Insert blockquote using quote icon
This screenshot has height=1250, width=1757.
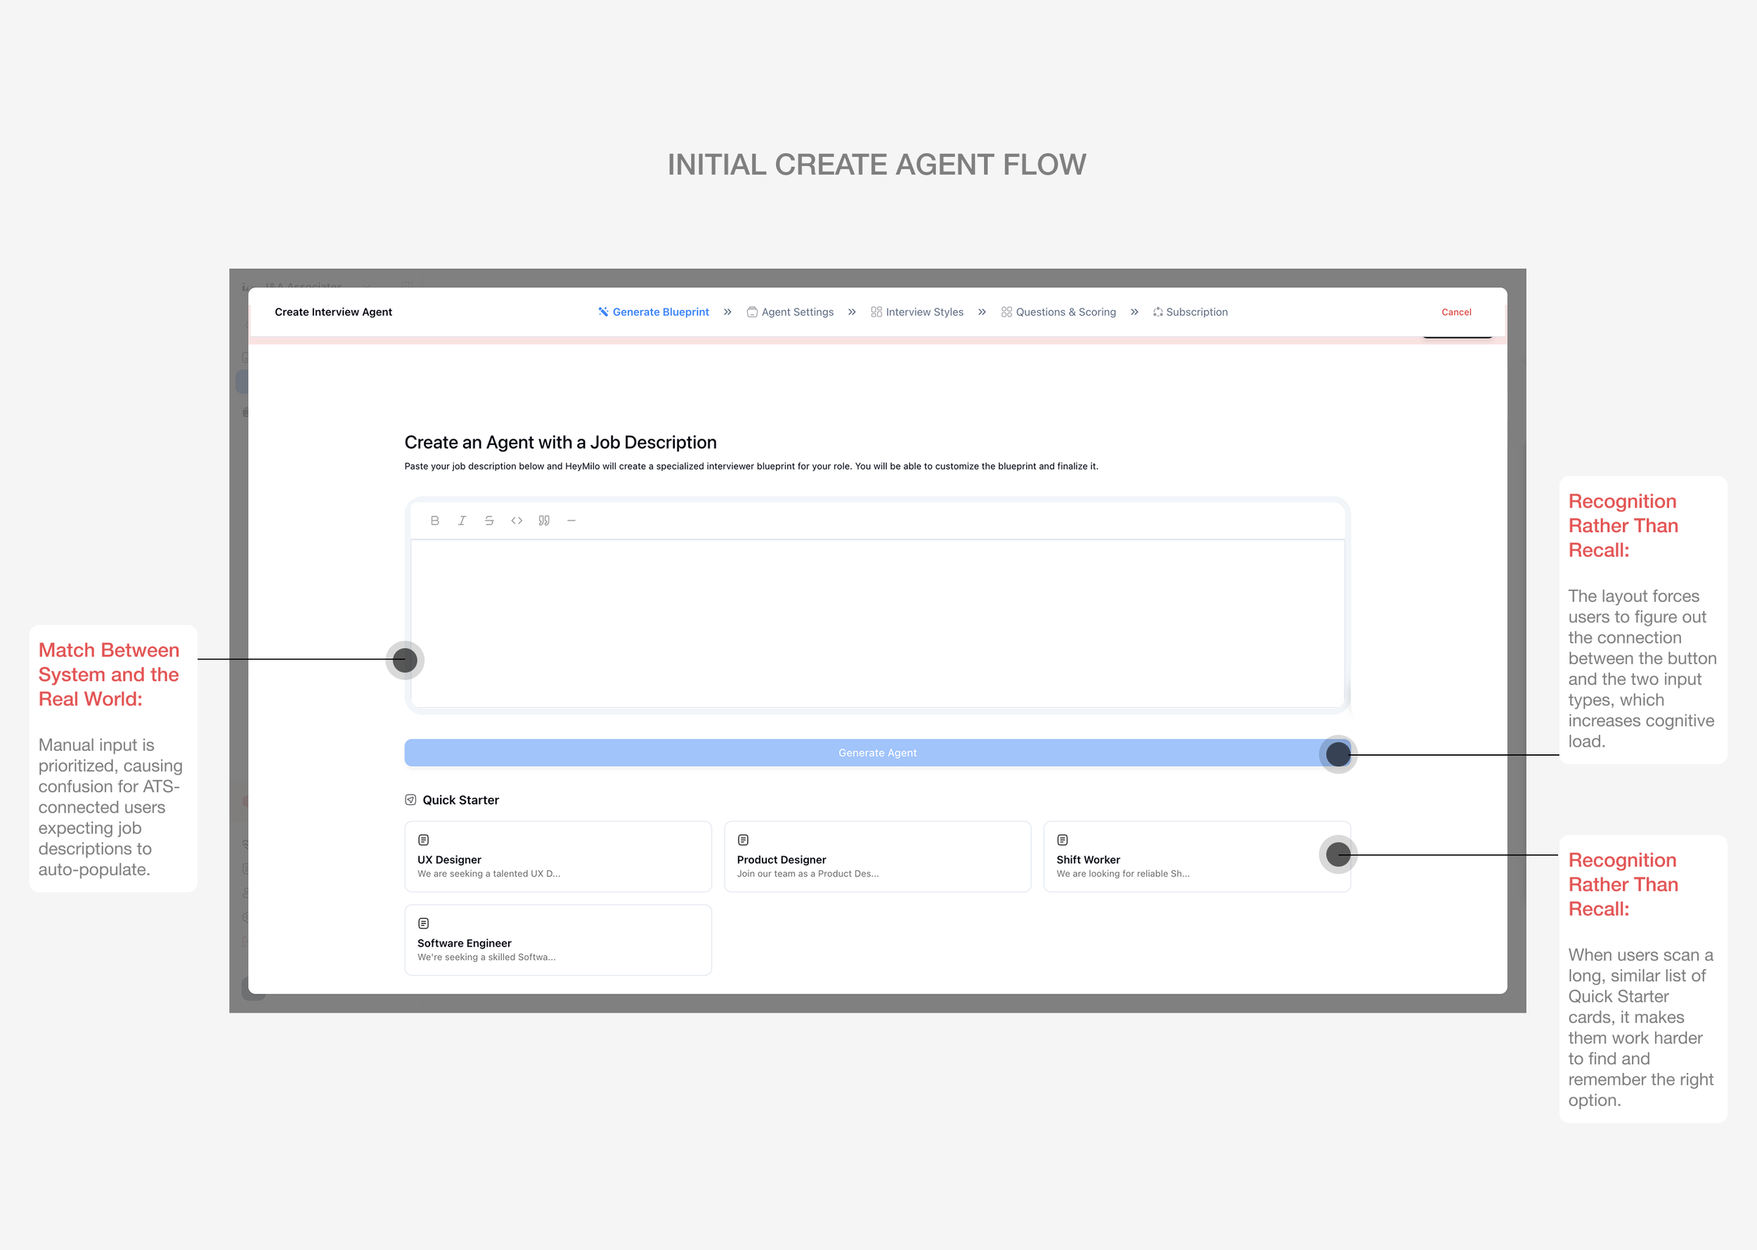pos(544,520)
